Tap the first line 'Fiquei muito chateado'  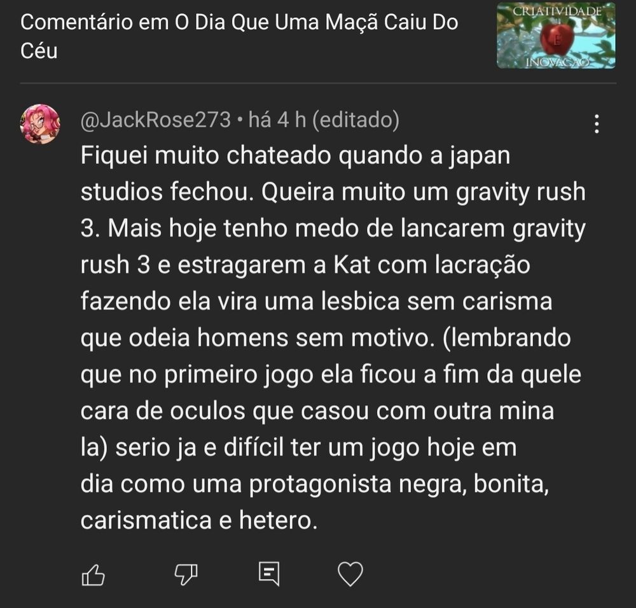[x=205, y=156]
